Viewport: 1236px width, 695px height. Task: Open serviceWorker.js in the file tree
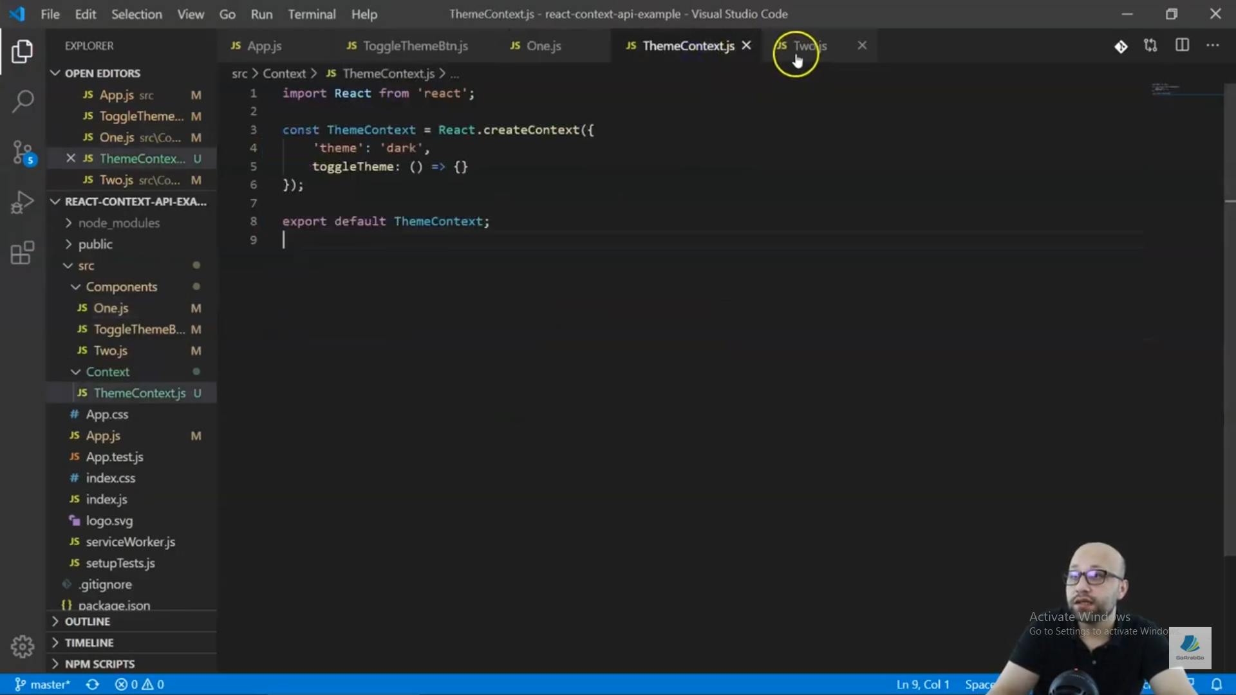pyautogui.click(x=130, y=541)
